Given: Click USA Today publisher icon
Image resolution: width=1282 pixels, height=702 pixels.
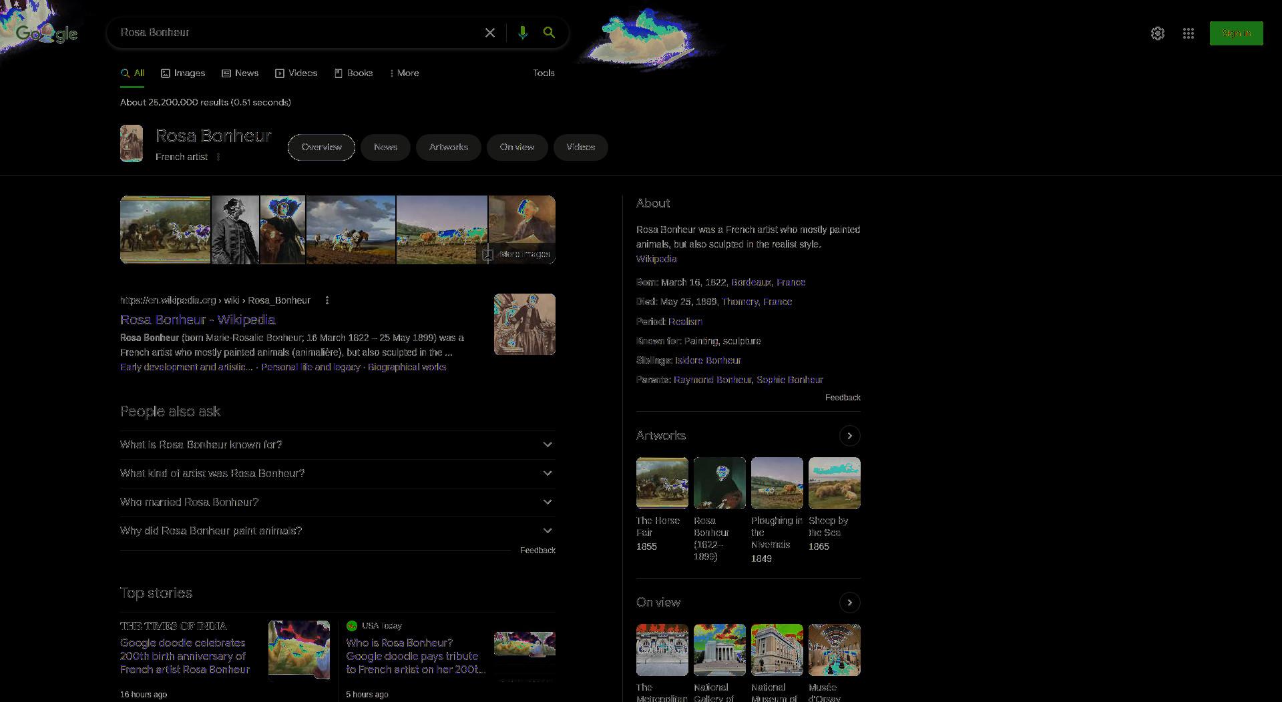Looking at the screenshot, I should (352, 626).
